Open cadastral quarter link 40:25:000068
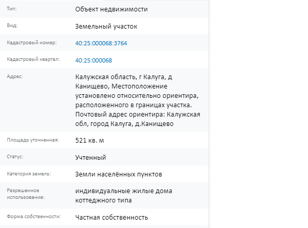The image size is (308, 228). [x=94, y=60]
